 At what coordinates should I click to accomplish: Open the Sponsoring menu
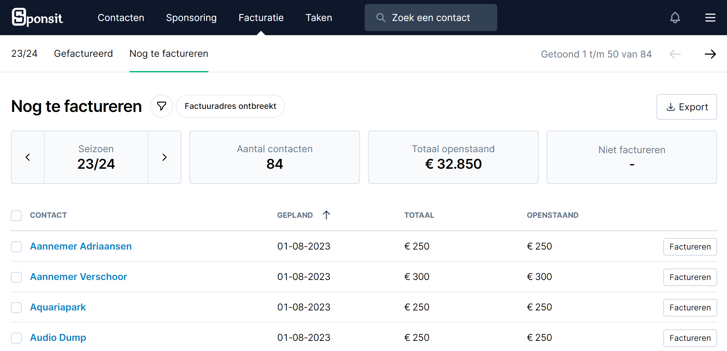pyautogui.click(x=191, y=18)
